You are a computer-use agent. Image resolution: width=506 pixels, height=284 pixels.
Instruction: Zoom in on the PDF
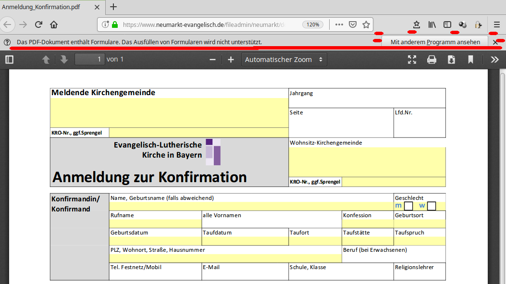point(231,60)
